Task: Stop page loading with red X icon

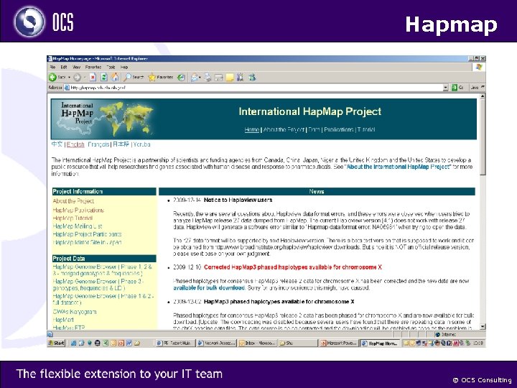Action: tap(93, 77)
